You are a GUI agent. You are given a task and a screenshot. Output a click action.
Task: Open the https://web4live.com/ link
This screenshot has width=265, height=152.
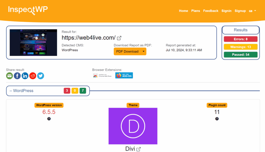89,38
